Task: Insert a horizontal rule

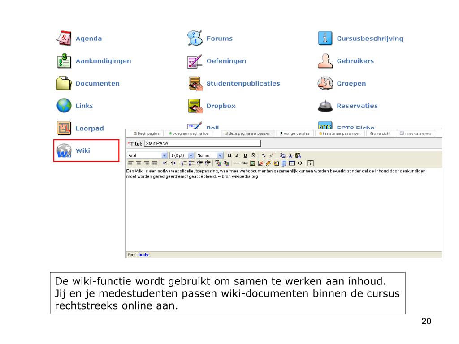Action: point(237,163)
